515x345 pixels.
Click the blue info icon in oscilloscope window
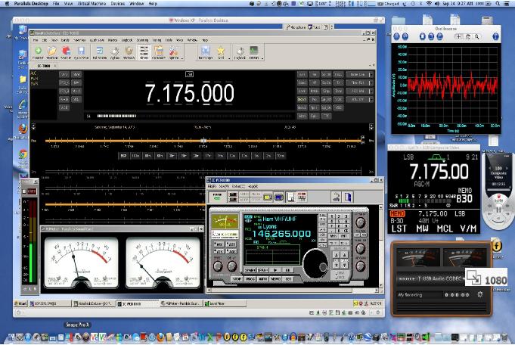pos(495,37)
